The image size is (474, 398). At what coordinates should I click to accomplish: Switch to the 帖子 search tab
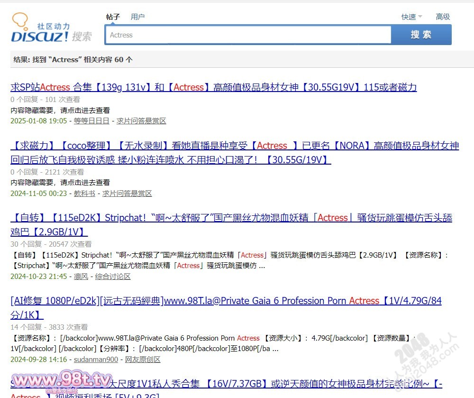pos(113,17)
